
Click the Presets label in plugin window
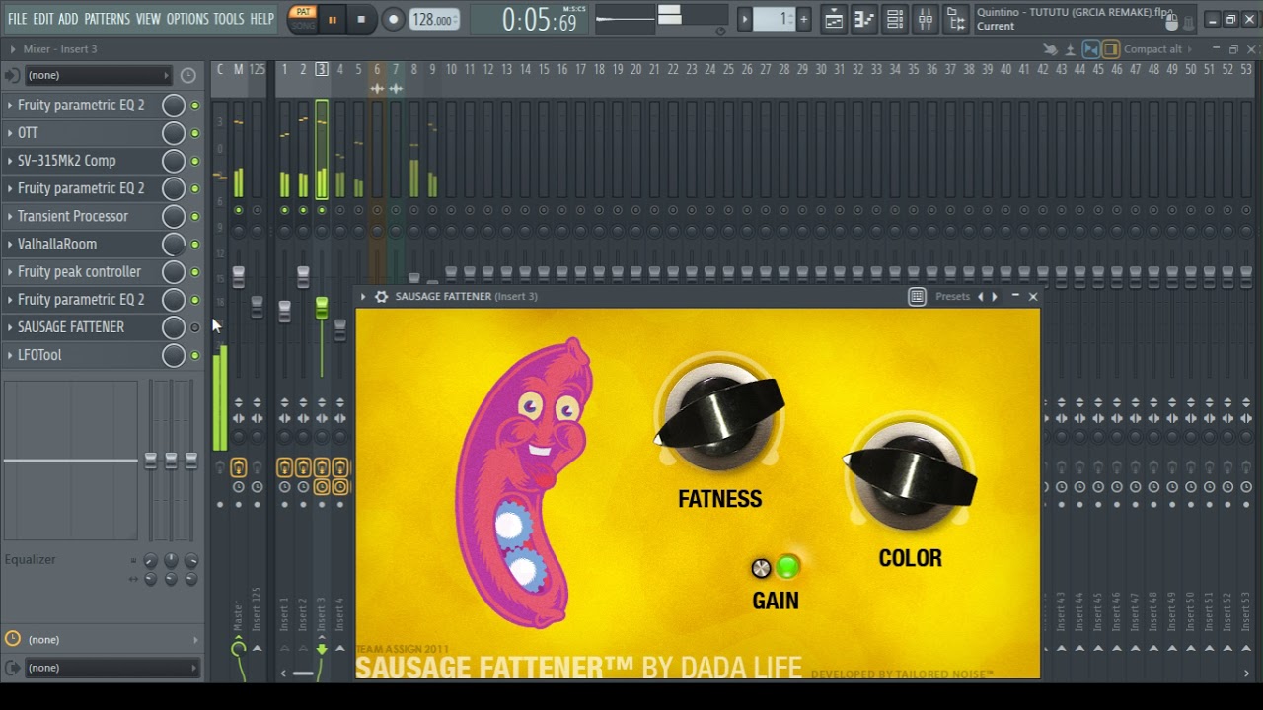(952, 296)
